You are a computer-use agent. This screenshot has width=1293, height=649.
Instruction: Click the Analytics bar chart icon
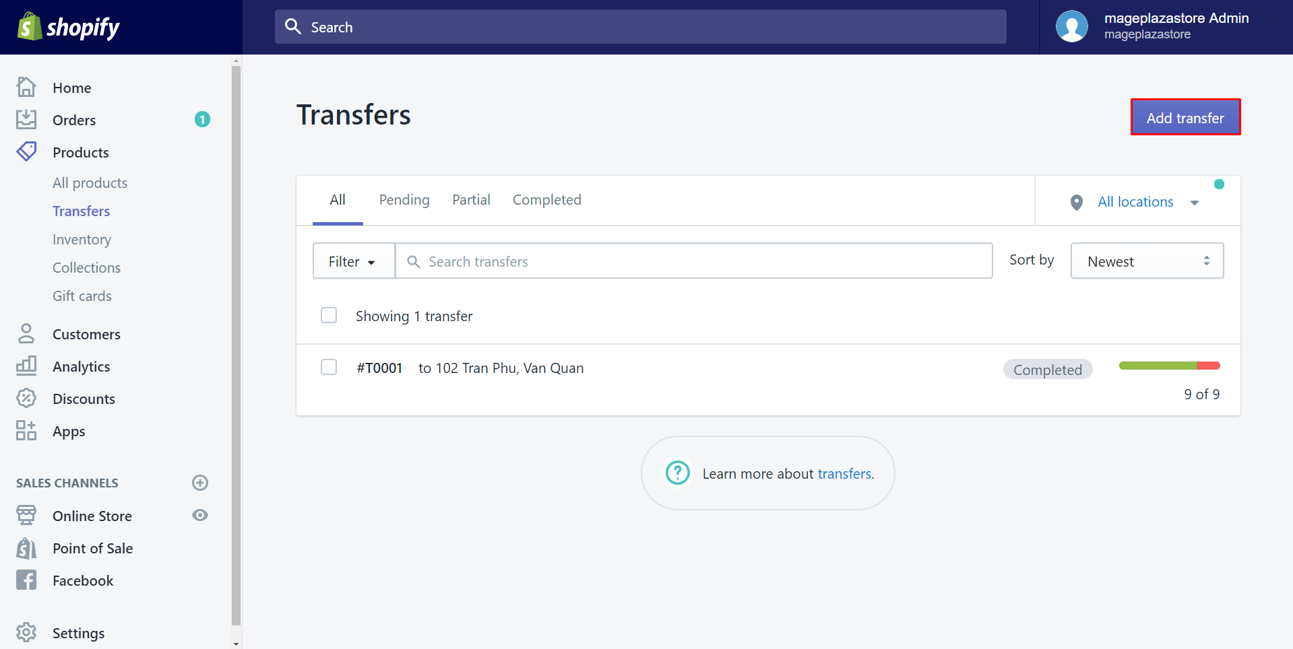point(26,366)
